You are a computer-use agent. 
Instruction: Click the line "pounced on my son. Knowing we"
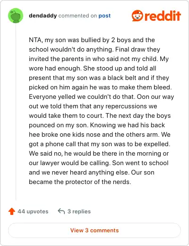click(x=97, y=125)
